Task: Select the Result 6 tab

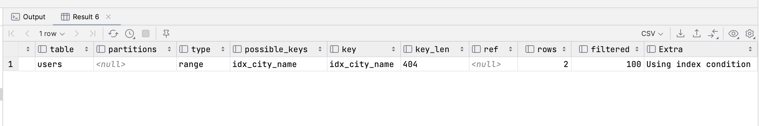Action: (80, 17)
